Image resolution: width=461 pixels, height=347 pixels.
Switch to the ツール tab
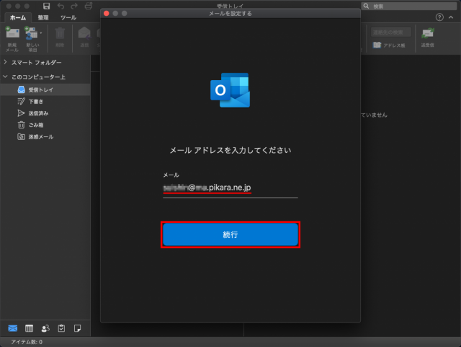(68, 17)
